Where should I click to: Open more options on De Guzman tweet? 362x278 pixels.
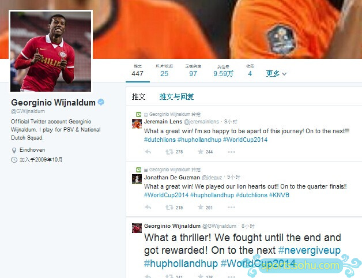(231, 207)
